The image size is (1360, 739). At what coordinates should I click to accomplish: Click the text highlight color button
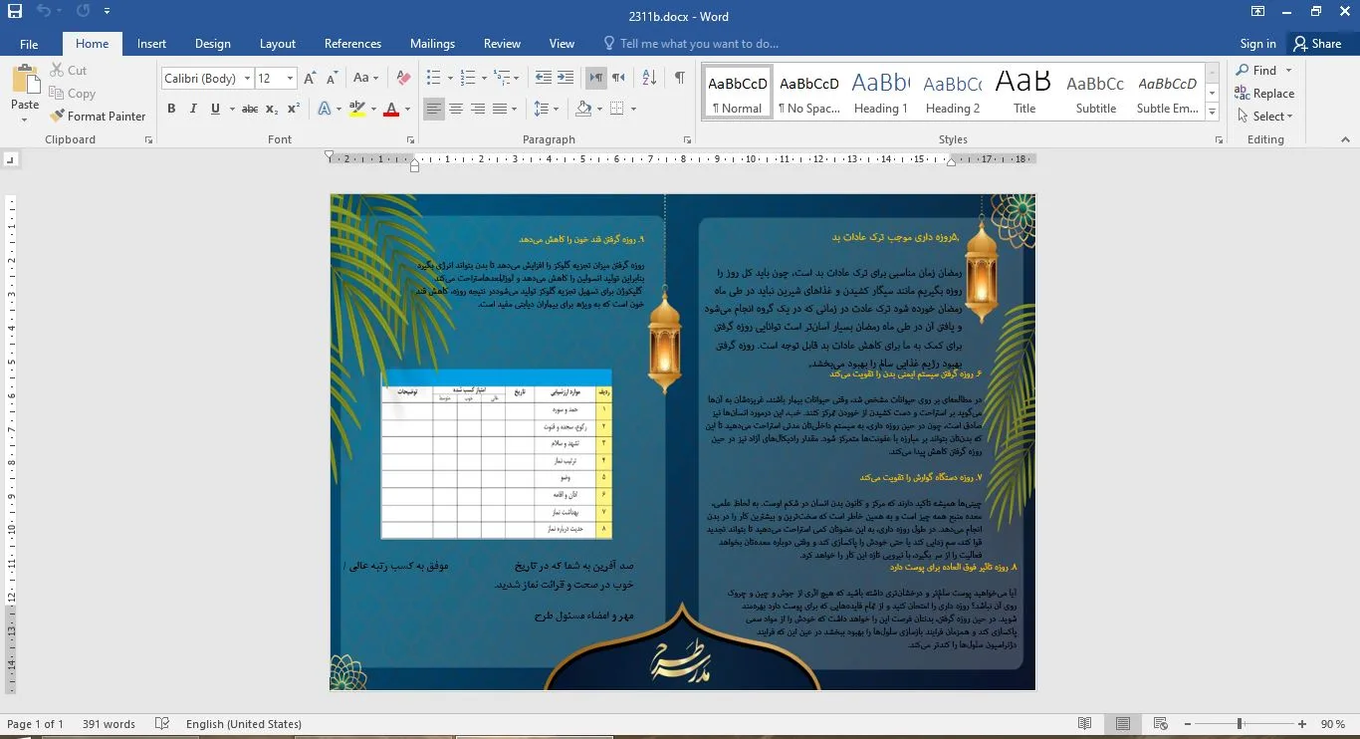click(x=356, y=109)
